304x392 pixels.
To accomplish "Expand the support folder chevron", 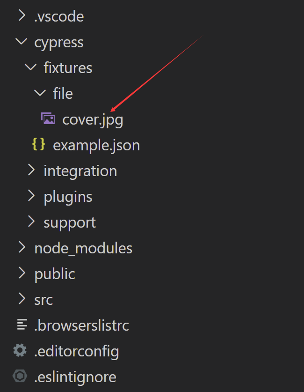I will point(31,222).
